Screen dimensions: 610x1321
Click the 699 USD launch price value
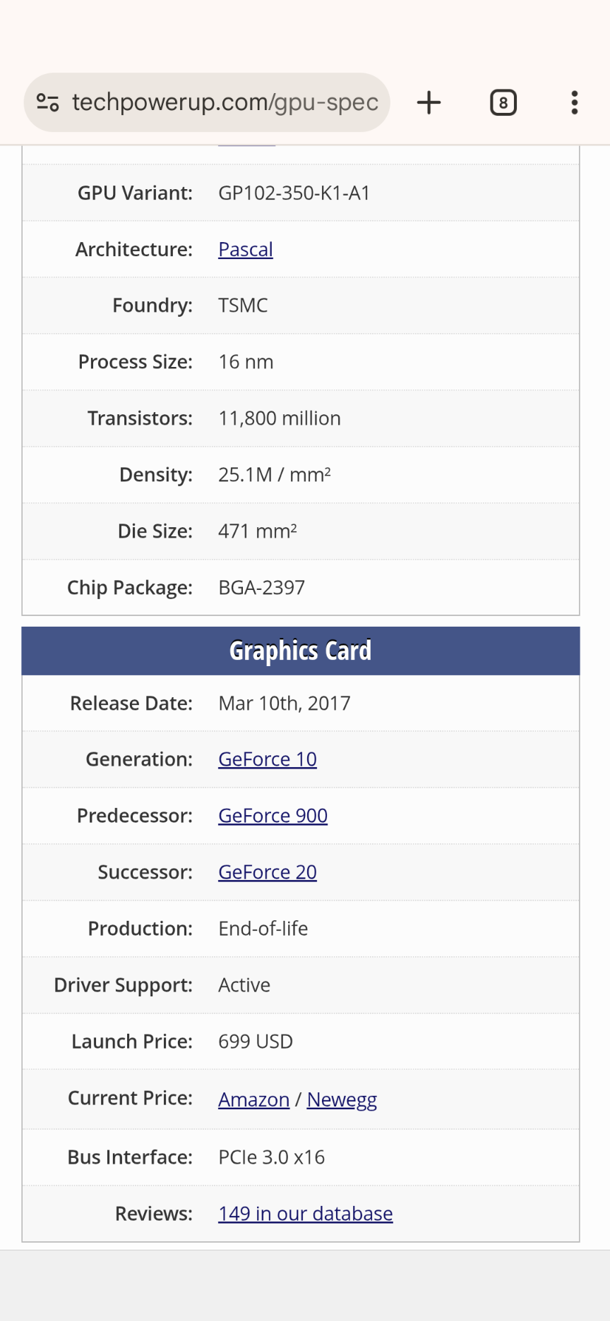tap(255, 1042)
